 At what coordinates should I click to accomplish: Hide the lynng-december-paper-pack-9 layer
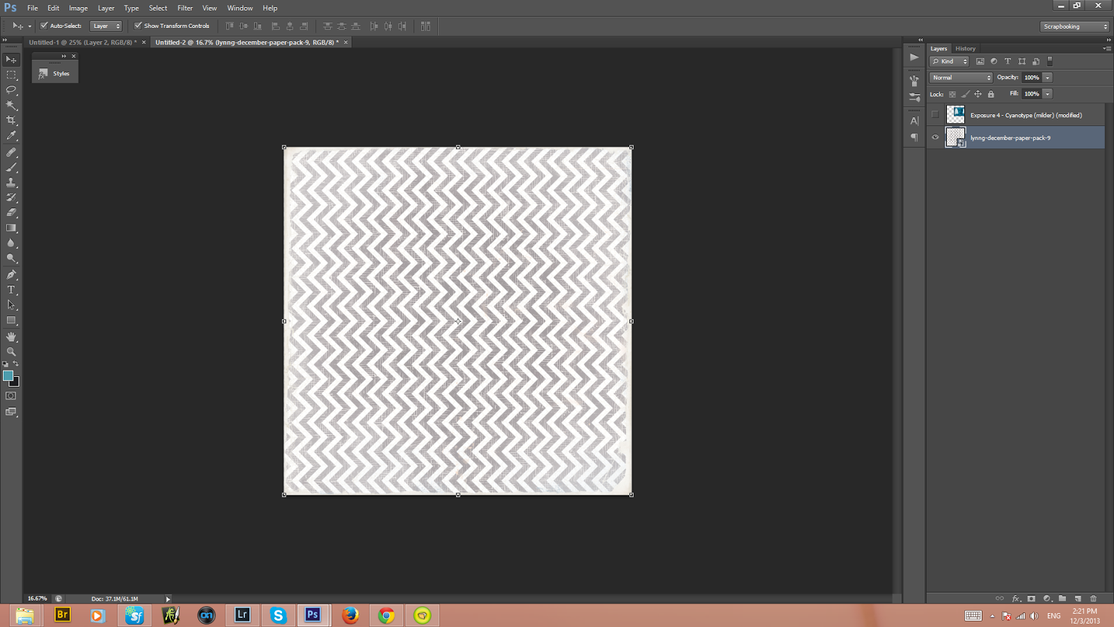pyautogui.click(x=935, y=138)
